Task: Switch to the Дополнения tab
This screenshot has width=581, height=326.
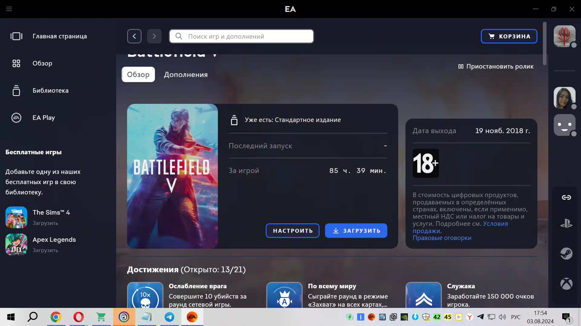Action: (x=186, y=75)
